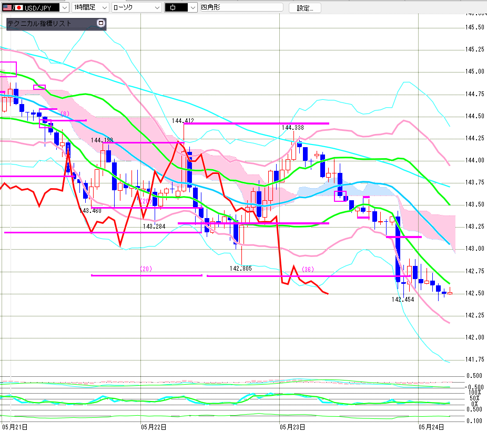Open the ローソク chart type dropdown

136,7
